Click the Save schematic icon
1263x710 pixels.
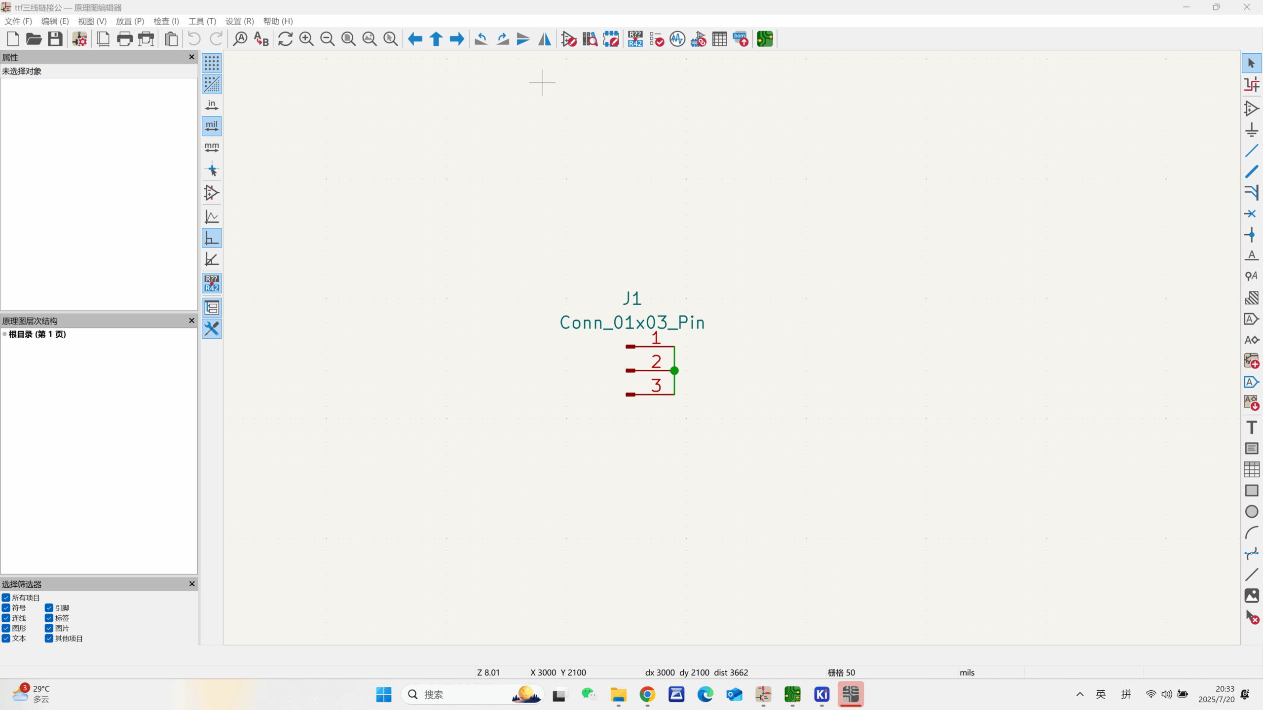[55, 39]
